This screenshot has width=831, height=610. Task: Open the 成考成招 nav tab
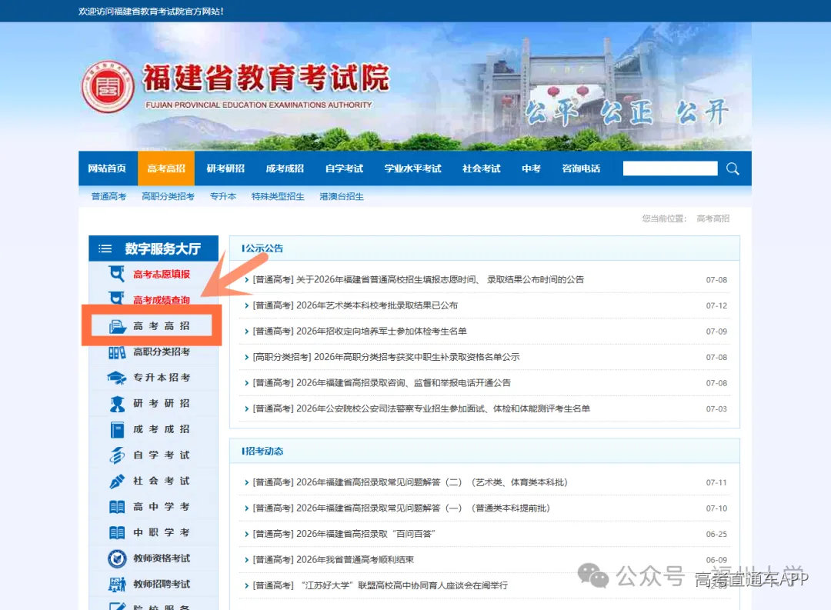285,168
